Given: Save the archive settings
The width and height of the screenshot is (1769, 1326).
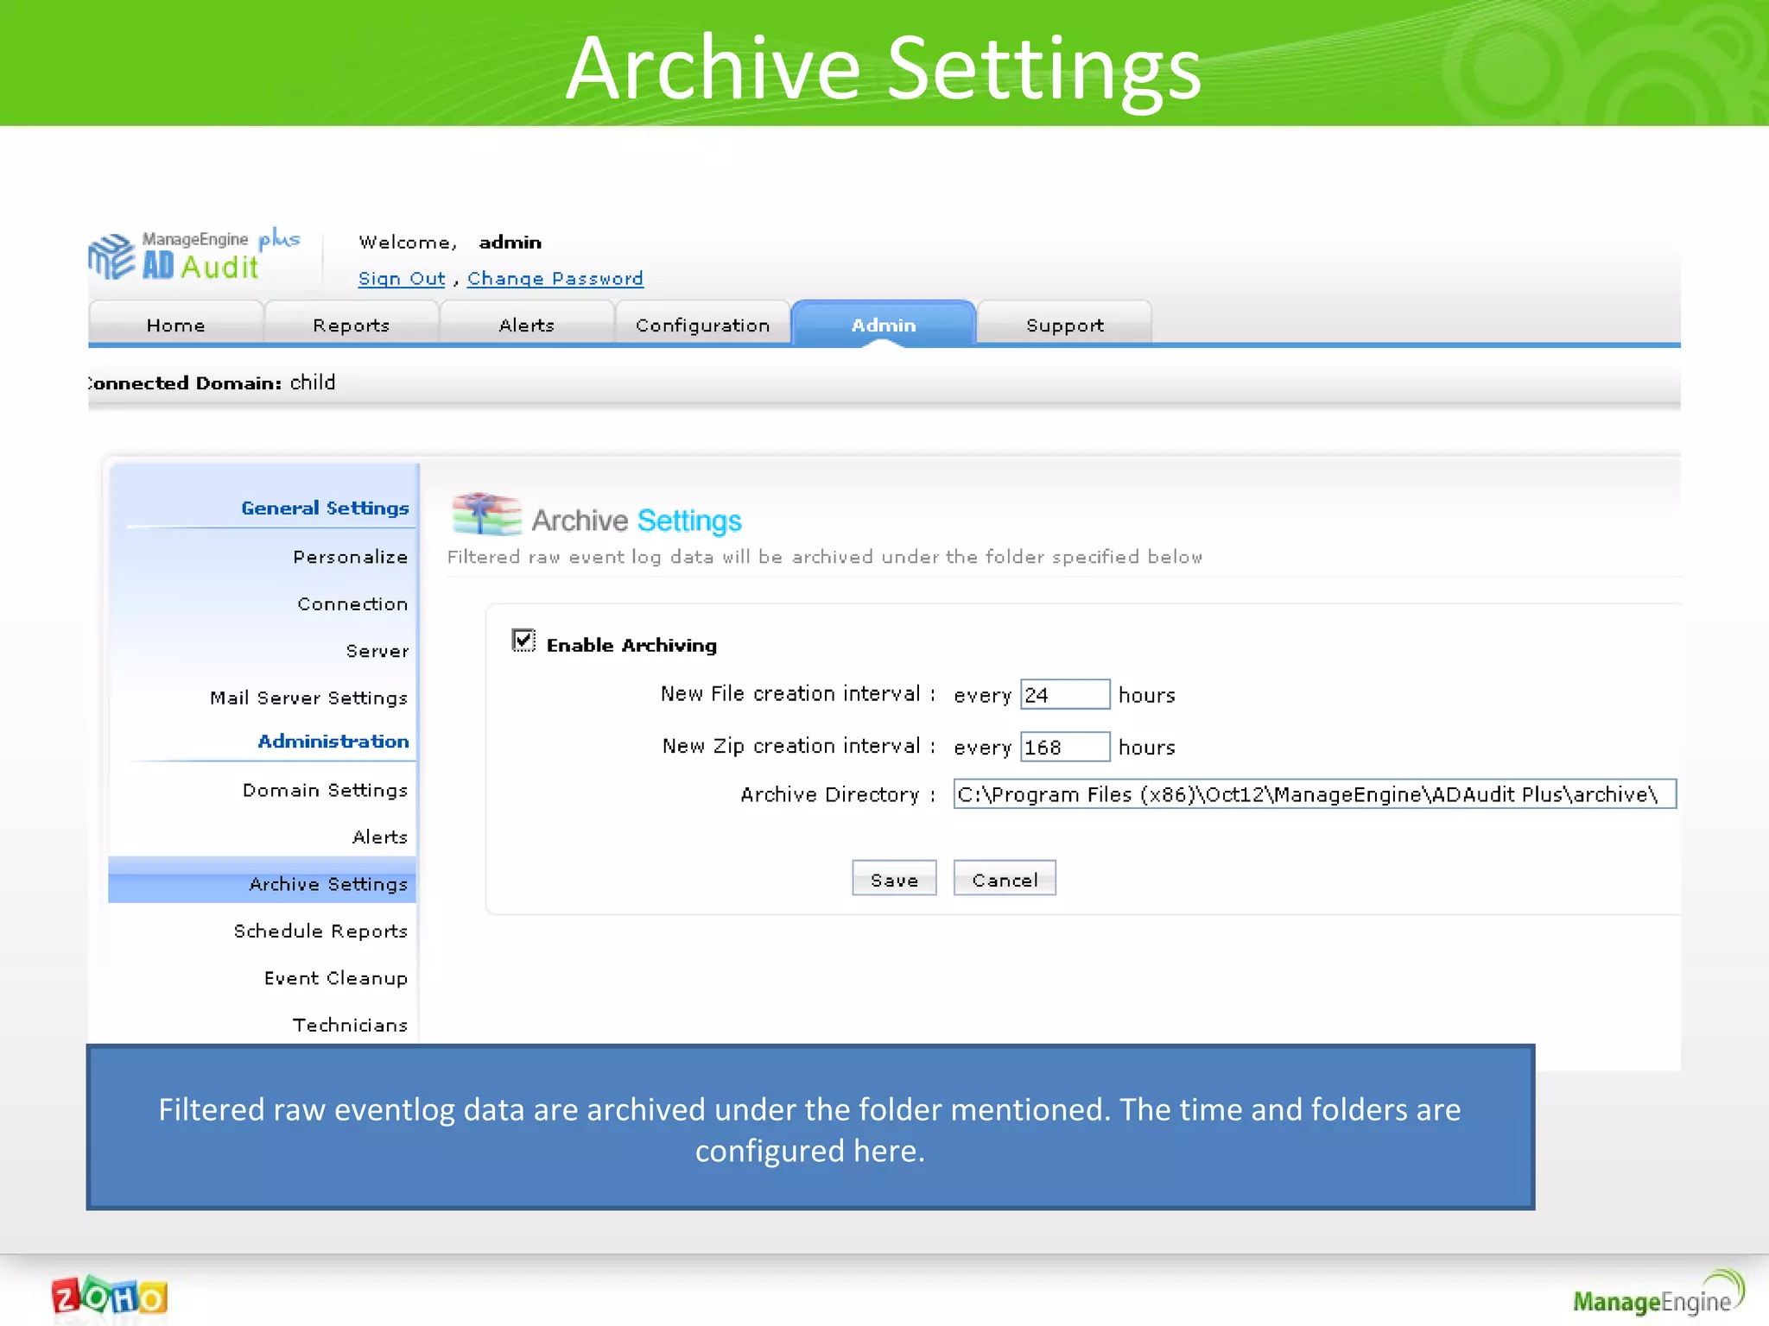Looking at the screenshot, I should click(x=894, y=879).
